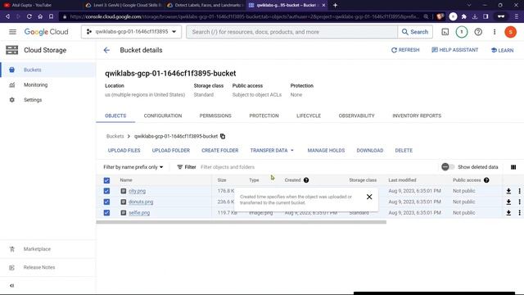The height and width of the screenshot is (295, 524).
Task: Open the browser tab list chevron
Action: [x=469, y=5]
